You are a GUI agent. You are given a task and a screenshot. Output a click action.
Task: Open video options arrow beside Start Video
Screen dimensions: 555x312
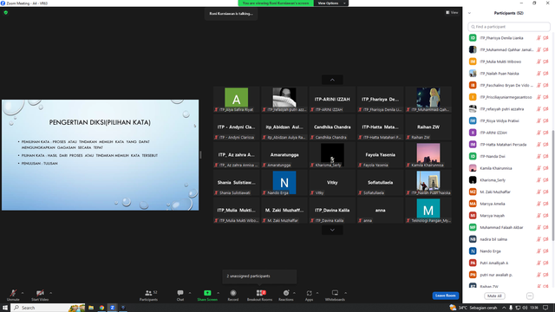pyautogui.click(x=50, y=293)
